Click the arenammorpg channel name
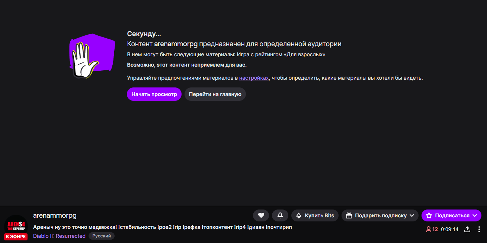Image resolution: width=487 pixels, height=243 pixels. click(x=55, y=215)
